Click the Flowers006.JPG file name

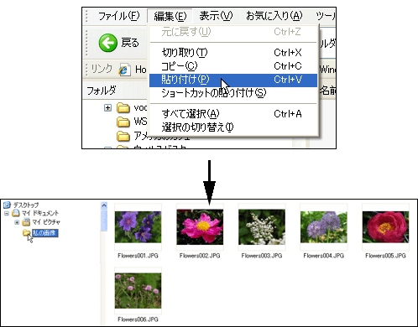pos(138,319)
